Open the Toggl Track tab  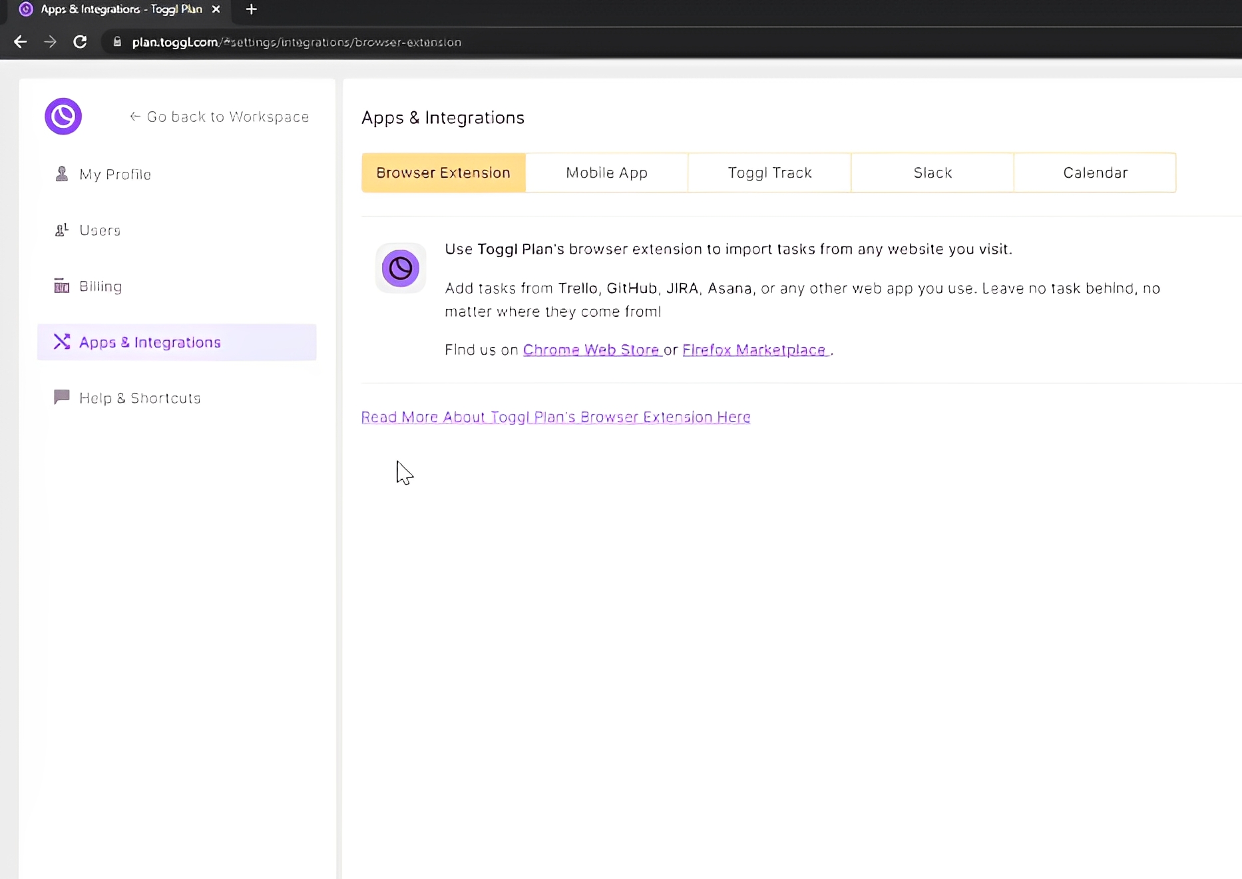tap(769, 172)
